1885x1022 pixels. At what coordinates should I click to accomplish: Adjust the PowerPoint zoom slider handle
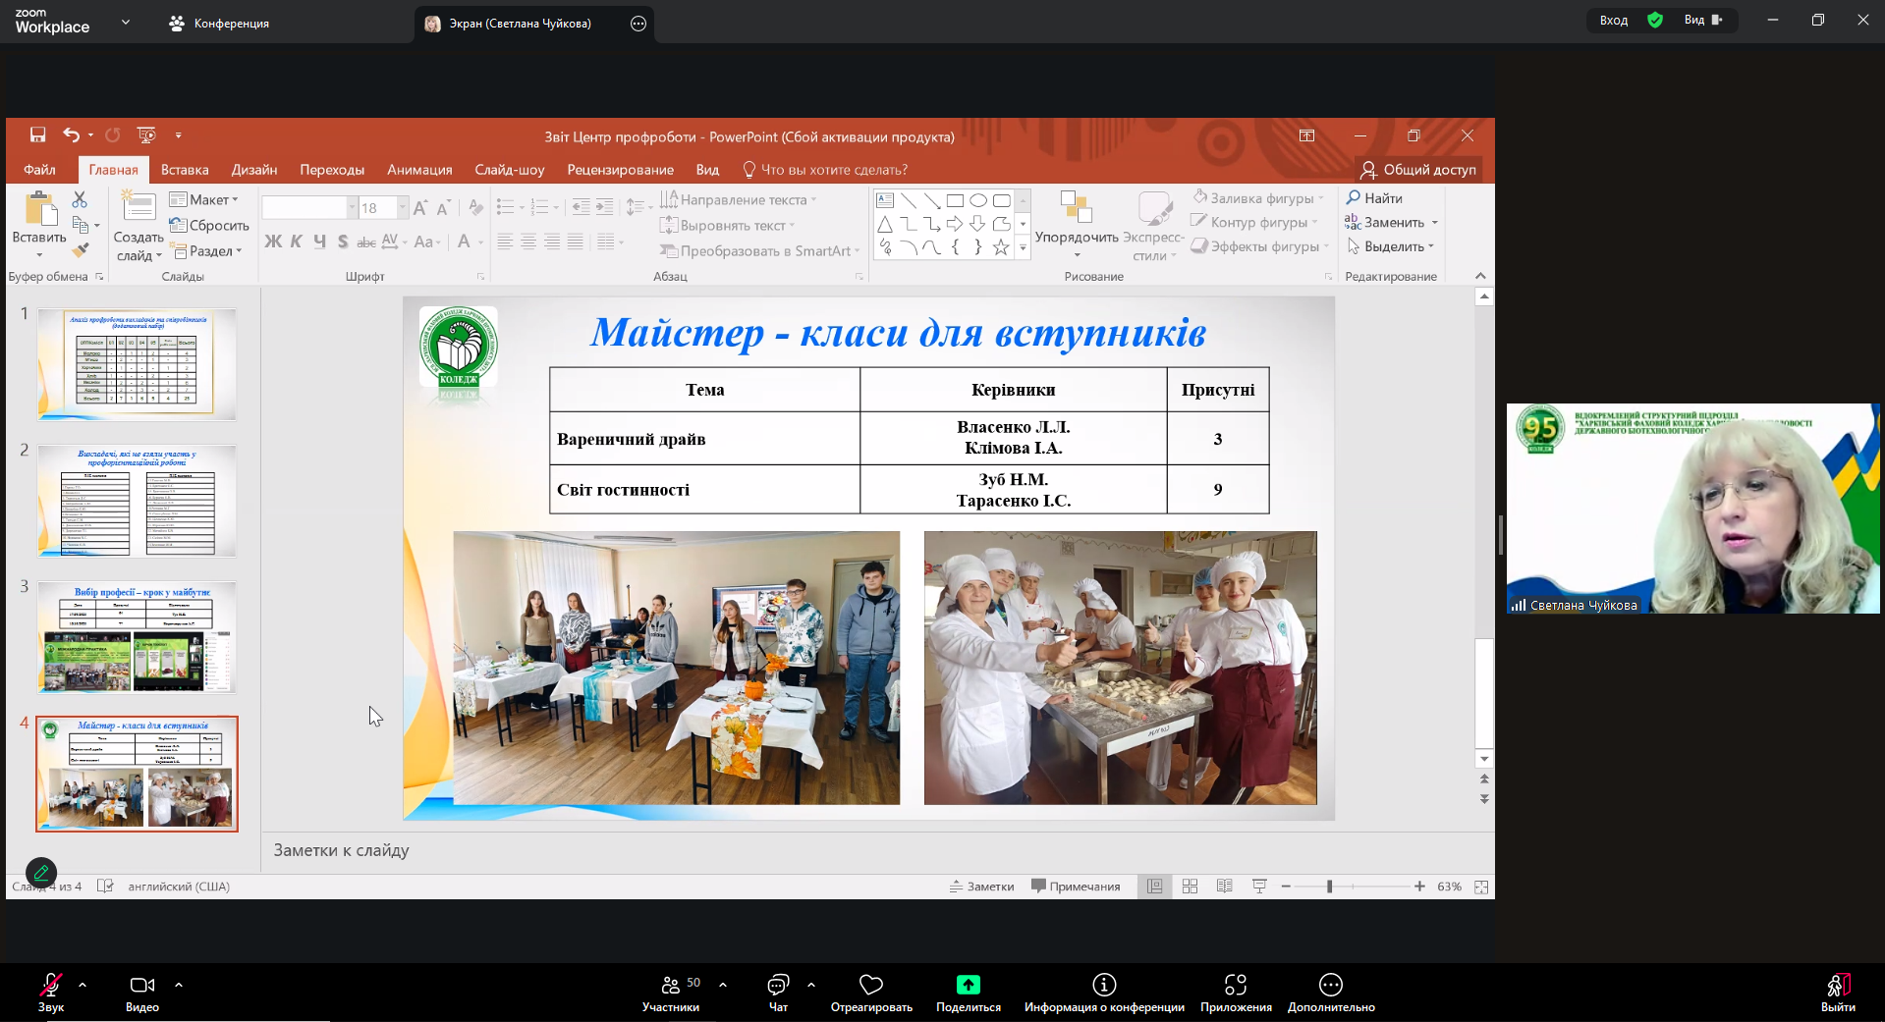tap(1329, 887)
